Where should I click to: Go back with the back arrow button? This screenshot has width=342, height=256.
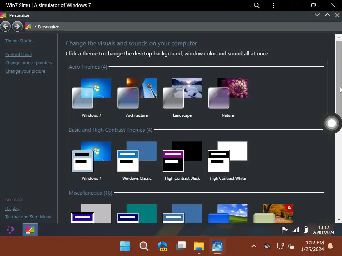[x=5, y=27]
